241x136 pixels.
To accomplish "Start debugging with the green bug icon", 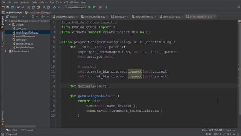I will coord(94,7).
